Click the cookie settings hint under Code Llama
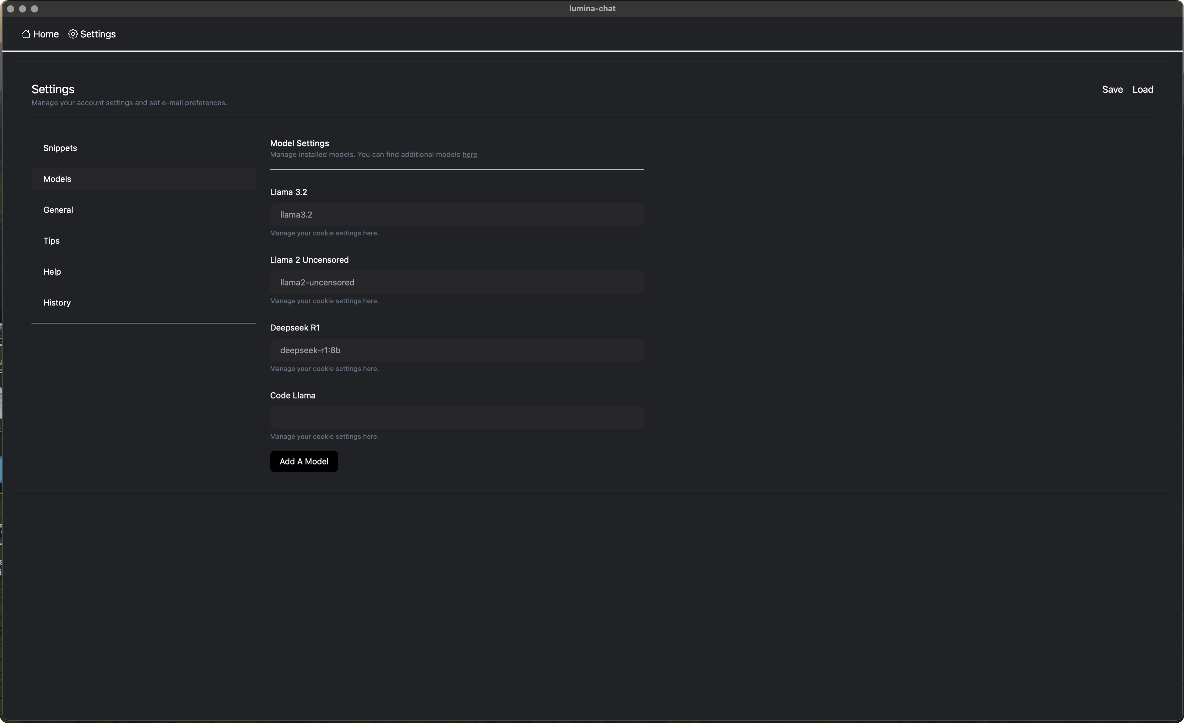1184x723 pixels. point(324,437)
